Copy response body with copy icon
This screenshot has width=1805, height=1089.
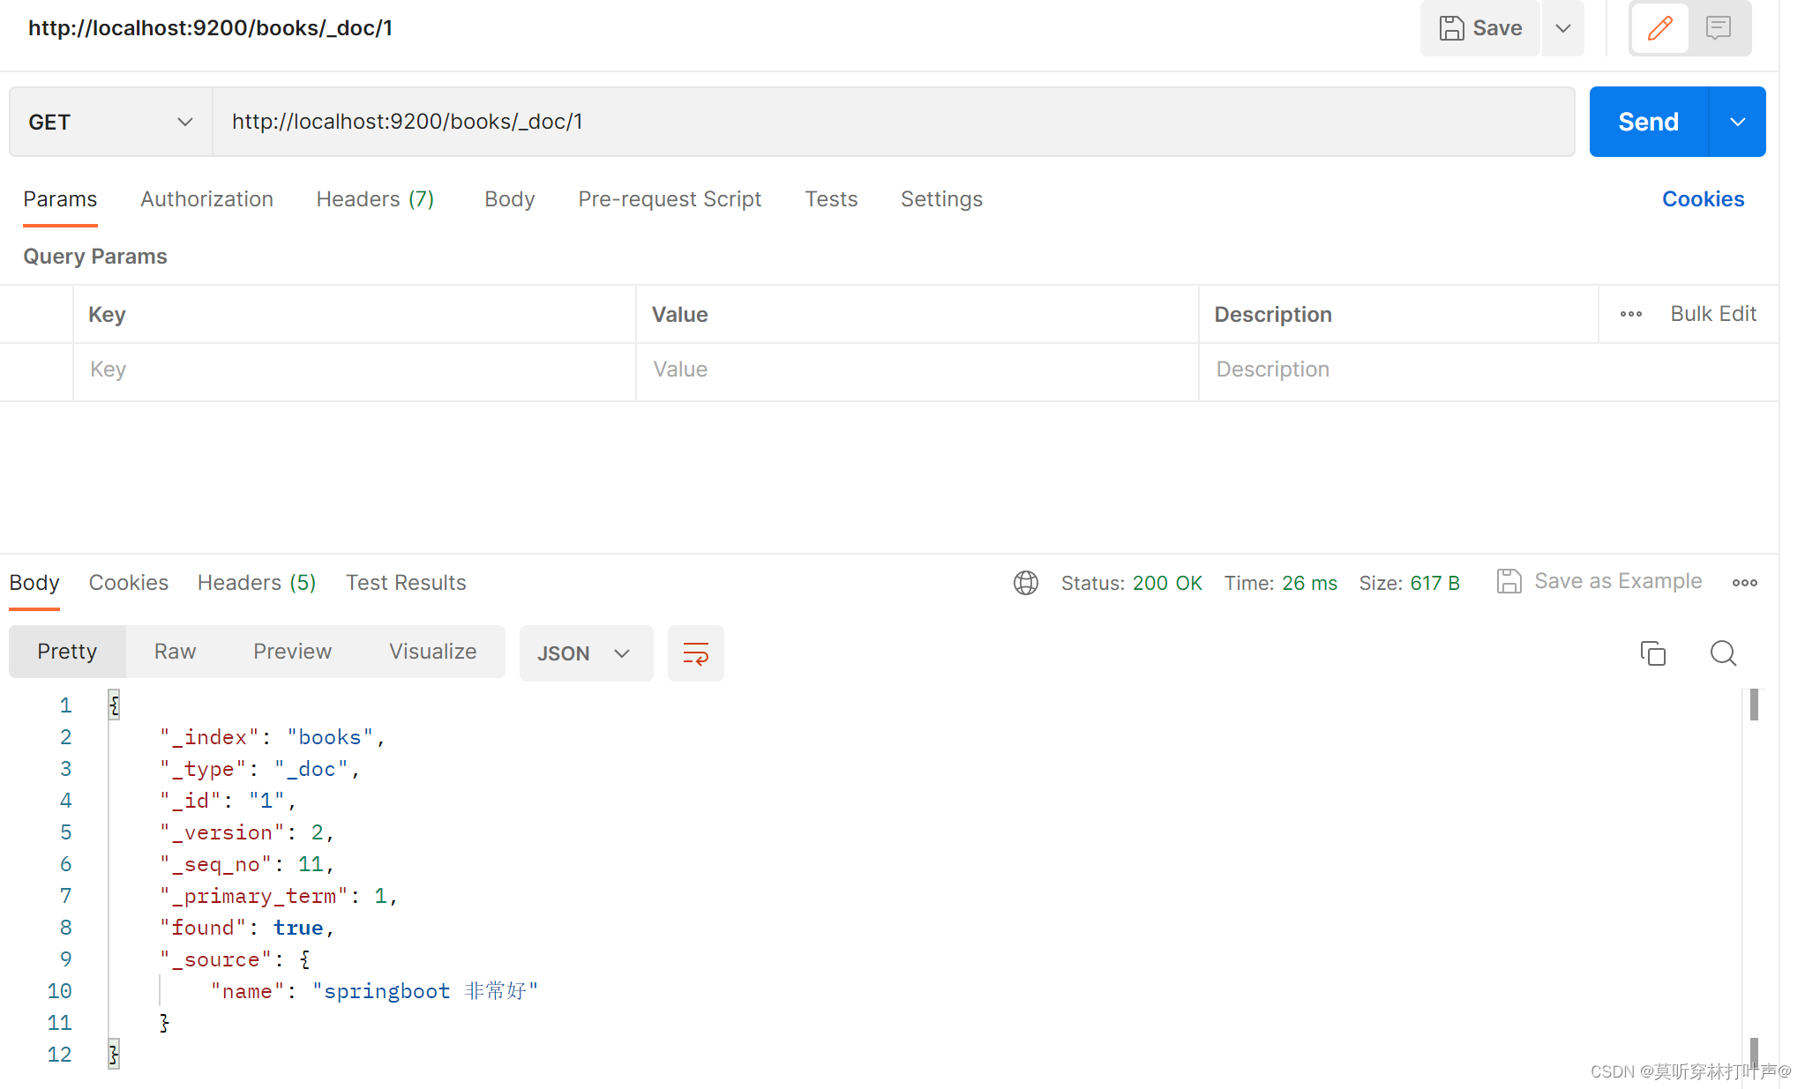(x=1652, y=653)
